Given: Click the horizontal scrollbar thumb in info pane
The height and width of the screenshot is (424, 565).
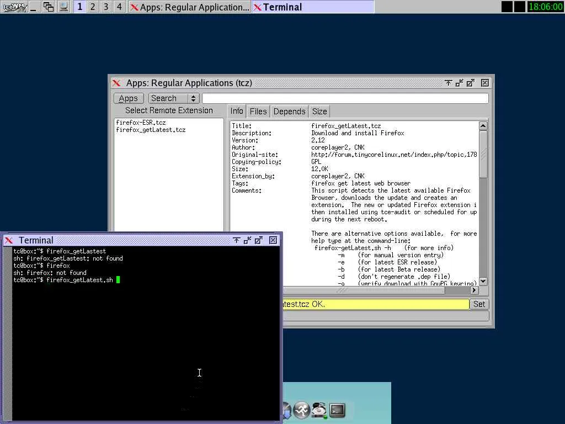Looking at the screenshot, I should [x=364, y=290].
